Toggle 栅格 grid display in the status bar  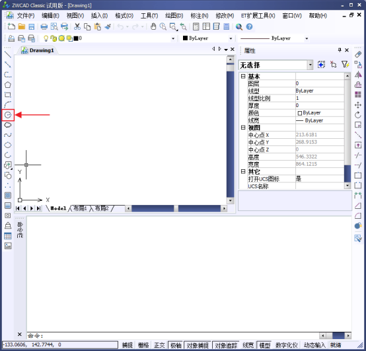[x=143, y=345]
